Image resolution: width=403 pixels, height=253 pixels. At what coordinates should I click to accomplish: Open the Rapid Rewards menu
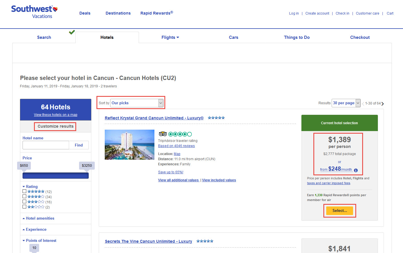[157, 13]
